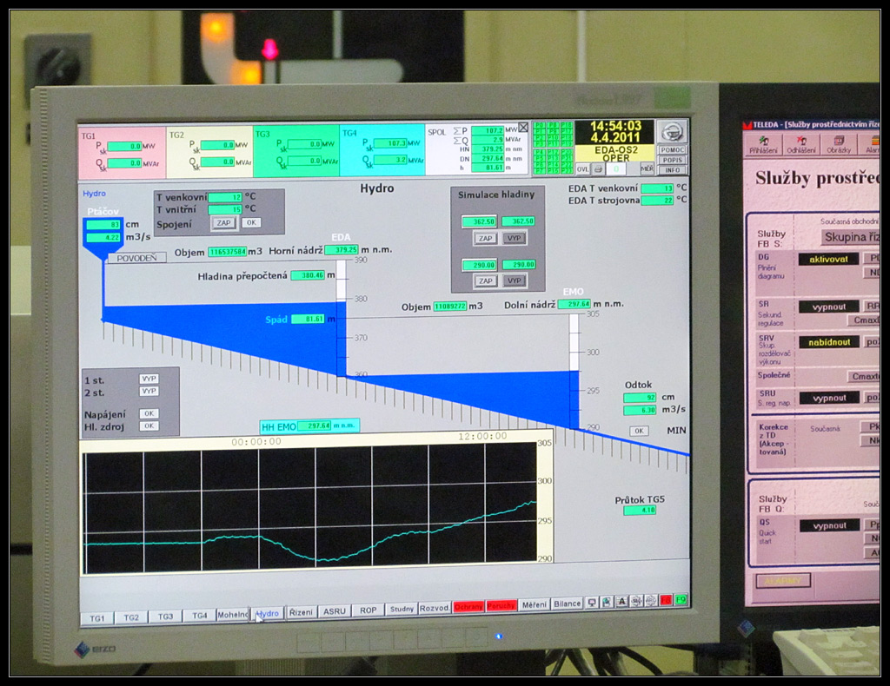Viewport: 890px width, 686px height.
Task: Switch to the Řízení tab
Action: point(301,611)
